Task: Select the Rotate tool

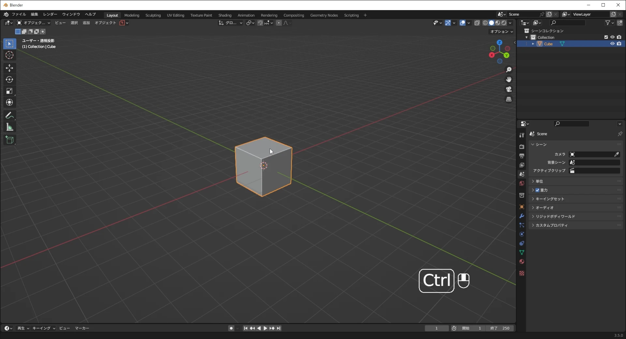Action: (x=9, y=80)
